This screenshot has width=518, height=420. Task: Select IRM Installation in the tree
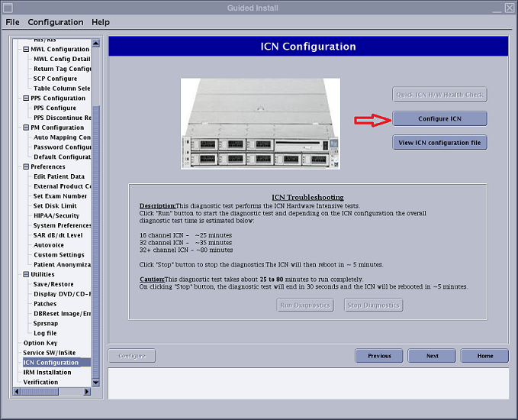[47, 372]
